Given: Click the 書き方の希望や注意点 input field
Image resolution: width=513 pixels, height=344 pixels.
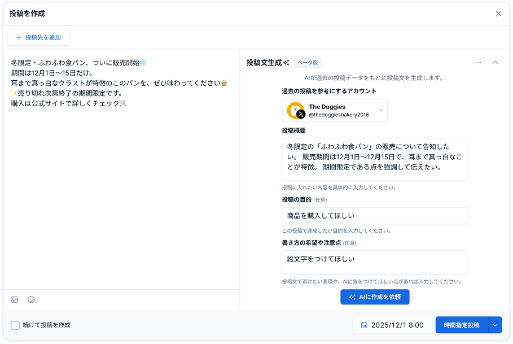Looking at the screenshot, I should click(375, 262).
